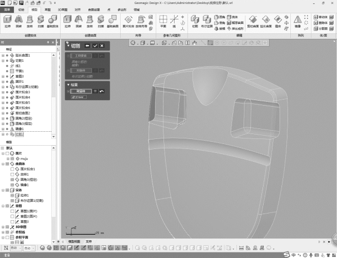
Task: Confirm the 切割 dialog with the checkmark
Action: 95,45
